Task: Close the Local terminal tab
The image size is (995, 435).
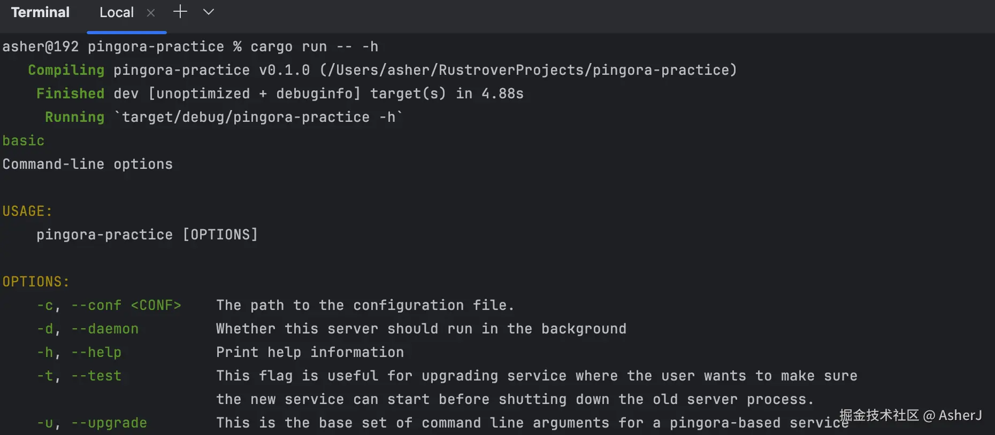Action: 151,13
